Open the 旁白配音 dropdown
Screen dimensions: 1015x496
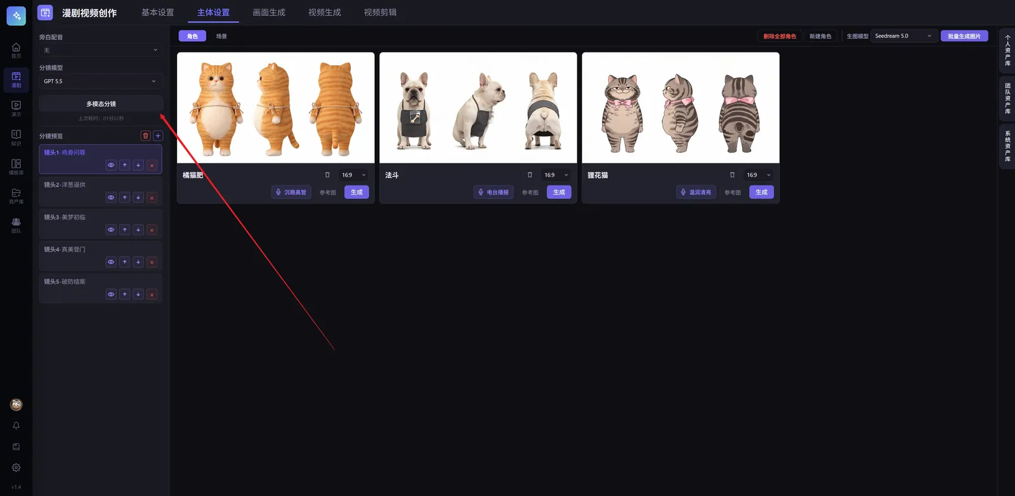point(101,50)
